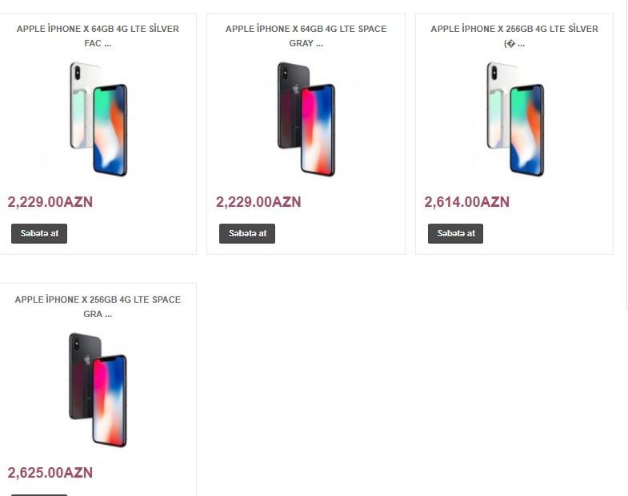Click the silver rear phone in the first product image

tap(81, 104)
